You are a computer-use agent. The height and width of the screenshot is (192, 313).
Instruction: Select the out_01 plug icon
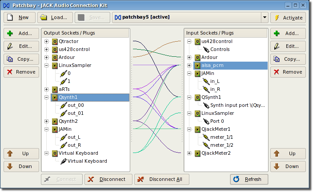click(64, 114)
